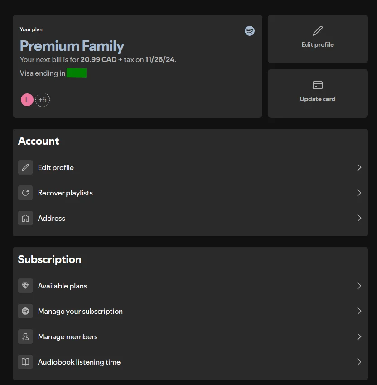Open Manage your subscription link
377x385 pixels.
pyautogui.click(x=80, y=312)
